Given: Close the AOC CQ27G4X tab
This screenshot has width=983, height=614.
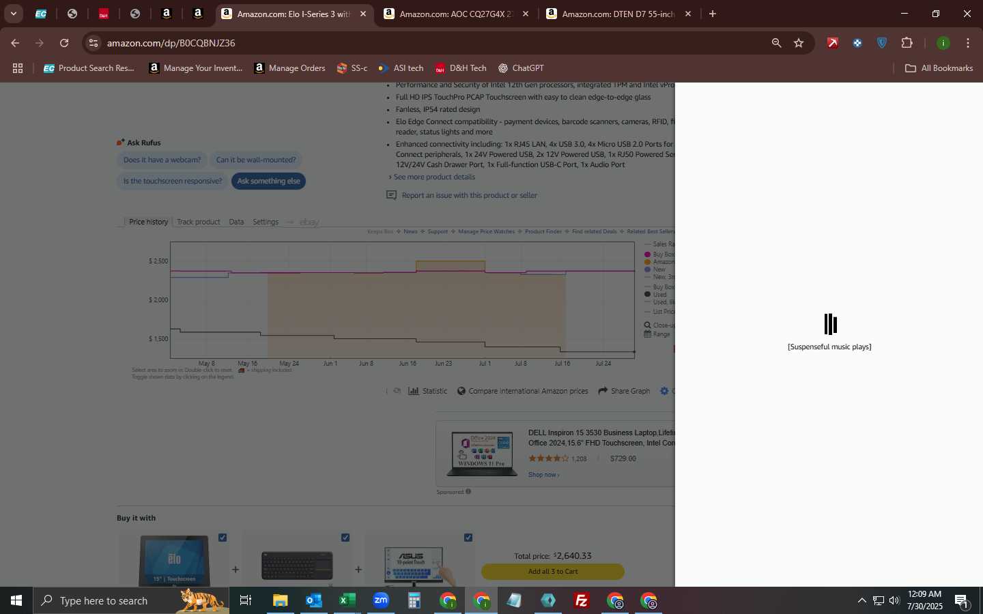Looking at the screenshot, I should [x=526, y=14].
